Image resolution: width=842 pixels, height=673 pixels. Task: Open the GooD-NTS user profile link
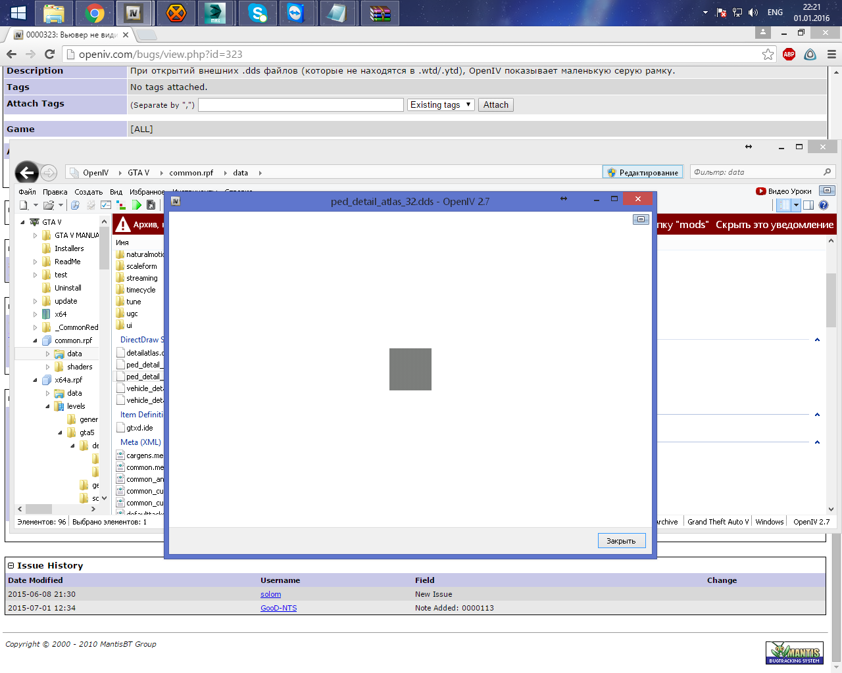[278, 608]
